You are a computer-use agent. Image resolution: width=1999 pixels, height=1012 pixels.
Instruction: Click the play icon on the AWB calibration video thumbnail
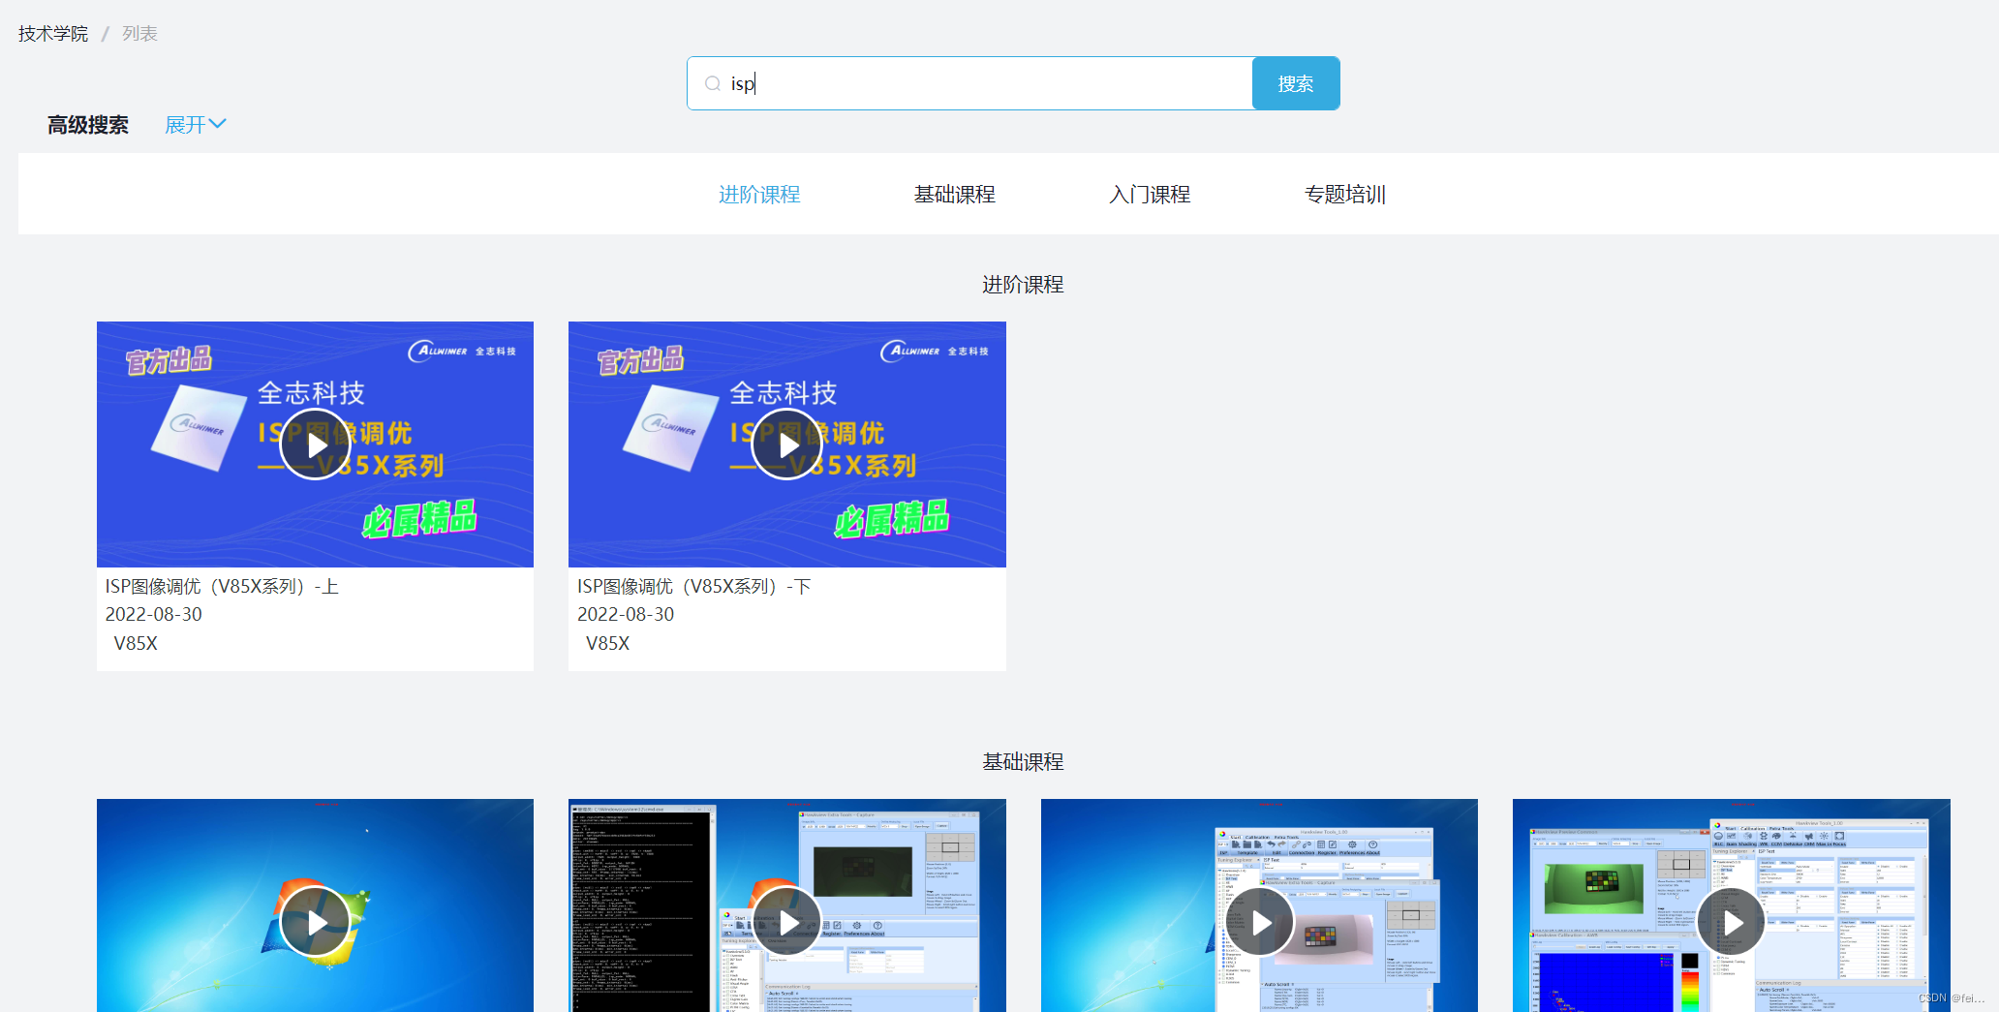(x=1731, y=921)
